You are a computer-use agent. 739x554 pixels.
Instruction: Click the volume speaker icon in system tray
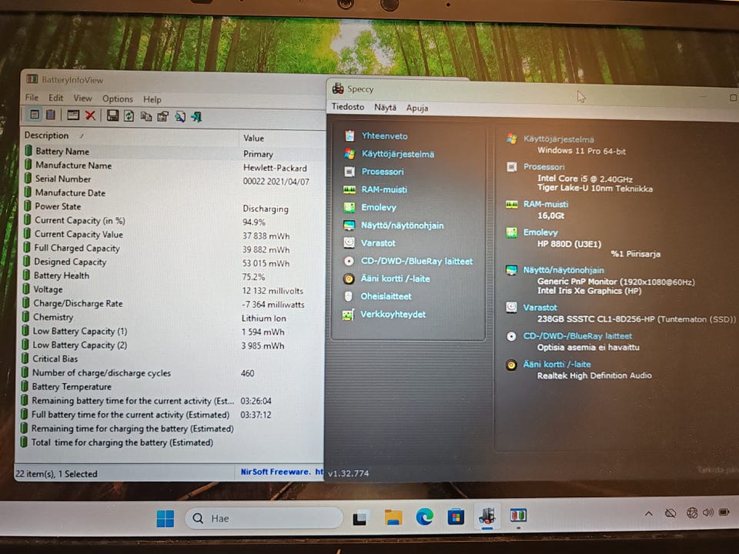[x=708, y=512]
